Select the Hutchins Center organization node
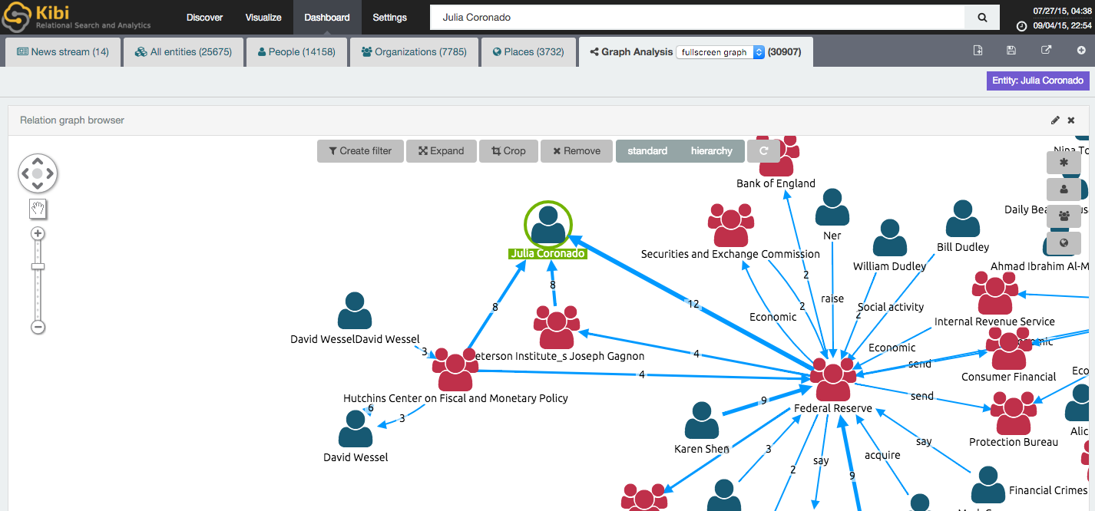 [455, 369]
